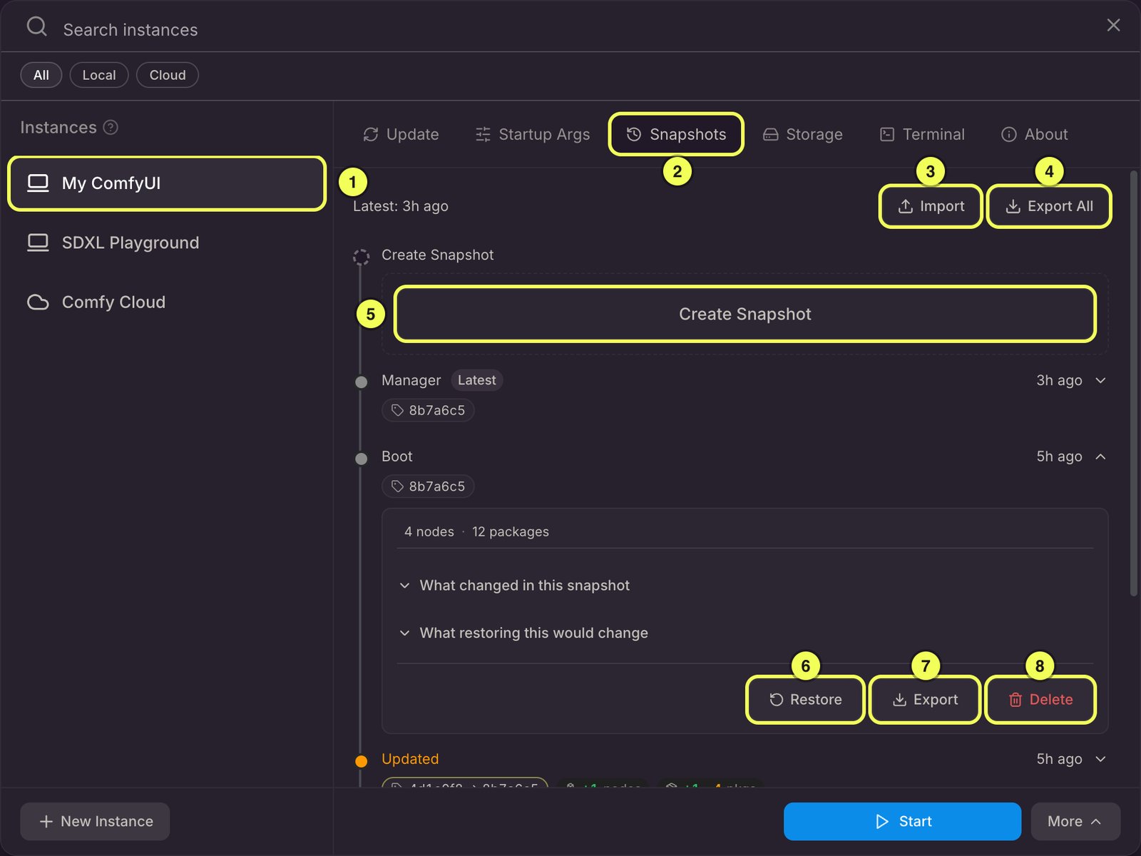Click Export All snapshots
1141x856 pixels.
(x=1049, y=206)
